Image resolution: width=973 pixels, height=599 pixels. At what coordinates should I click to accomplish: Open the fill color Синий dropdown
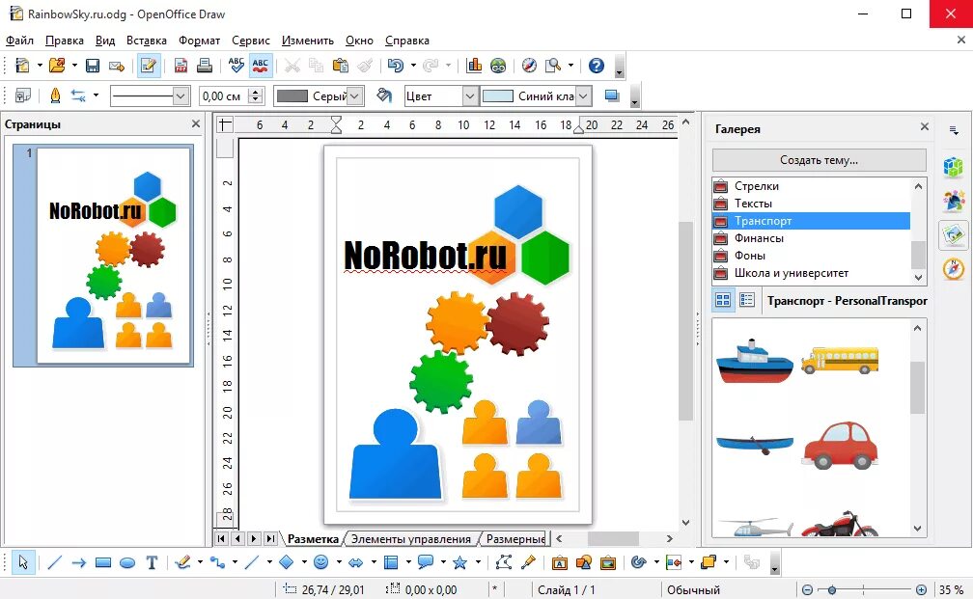click(x=583, y=96)
